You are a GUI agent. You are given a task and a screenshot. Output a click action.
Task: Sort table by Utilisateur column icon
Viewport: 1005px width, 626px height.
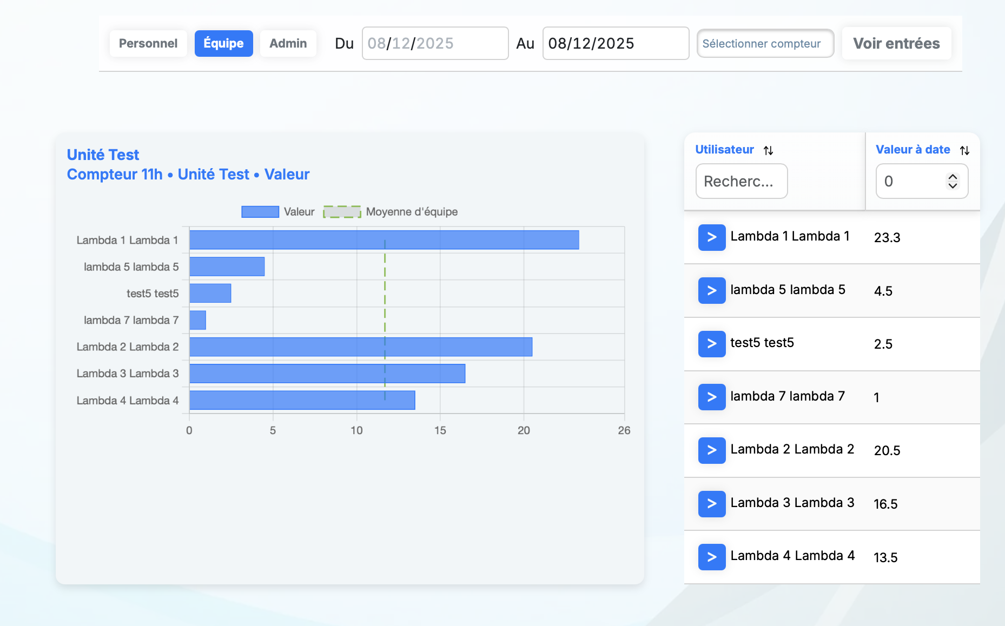click(768, 150)
